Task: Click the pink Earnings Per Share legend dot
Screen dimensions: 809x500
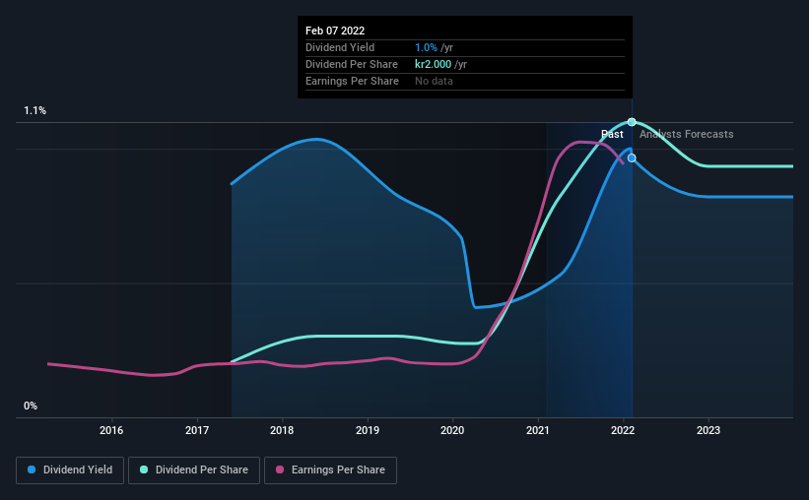Action: pyautogui.click(x=280, y=469)
